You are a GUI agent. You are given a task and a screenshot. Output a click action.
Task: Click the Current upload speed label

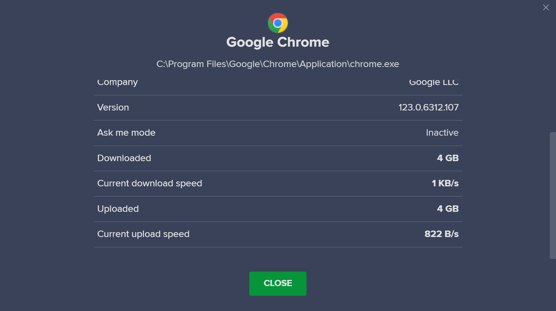tap(143, 234)
